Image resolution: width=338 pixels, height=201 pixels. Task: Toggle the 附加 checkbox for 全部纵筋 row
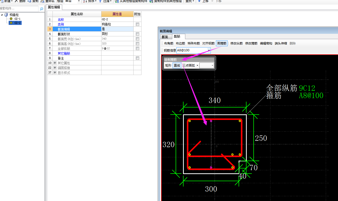[x=137, y=48]
